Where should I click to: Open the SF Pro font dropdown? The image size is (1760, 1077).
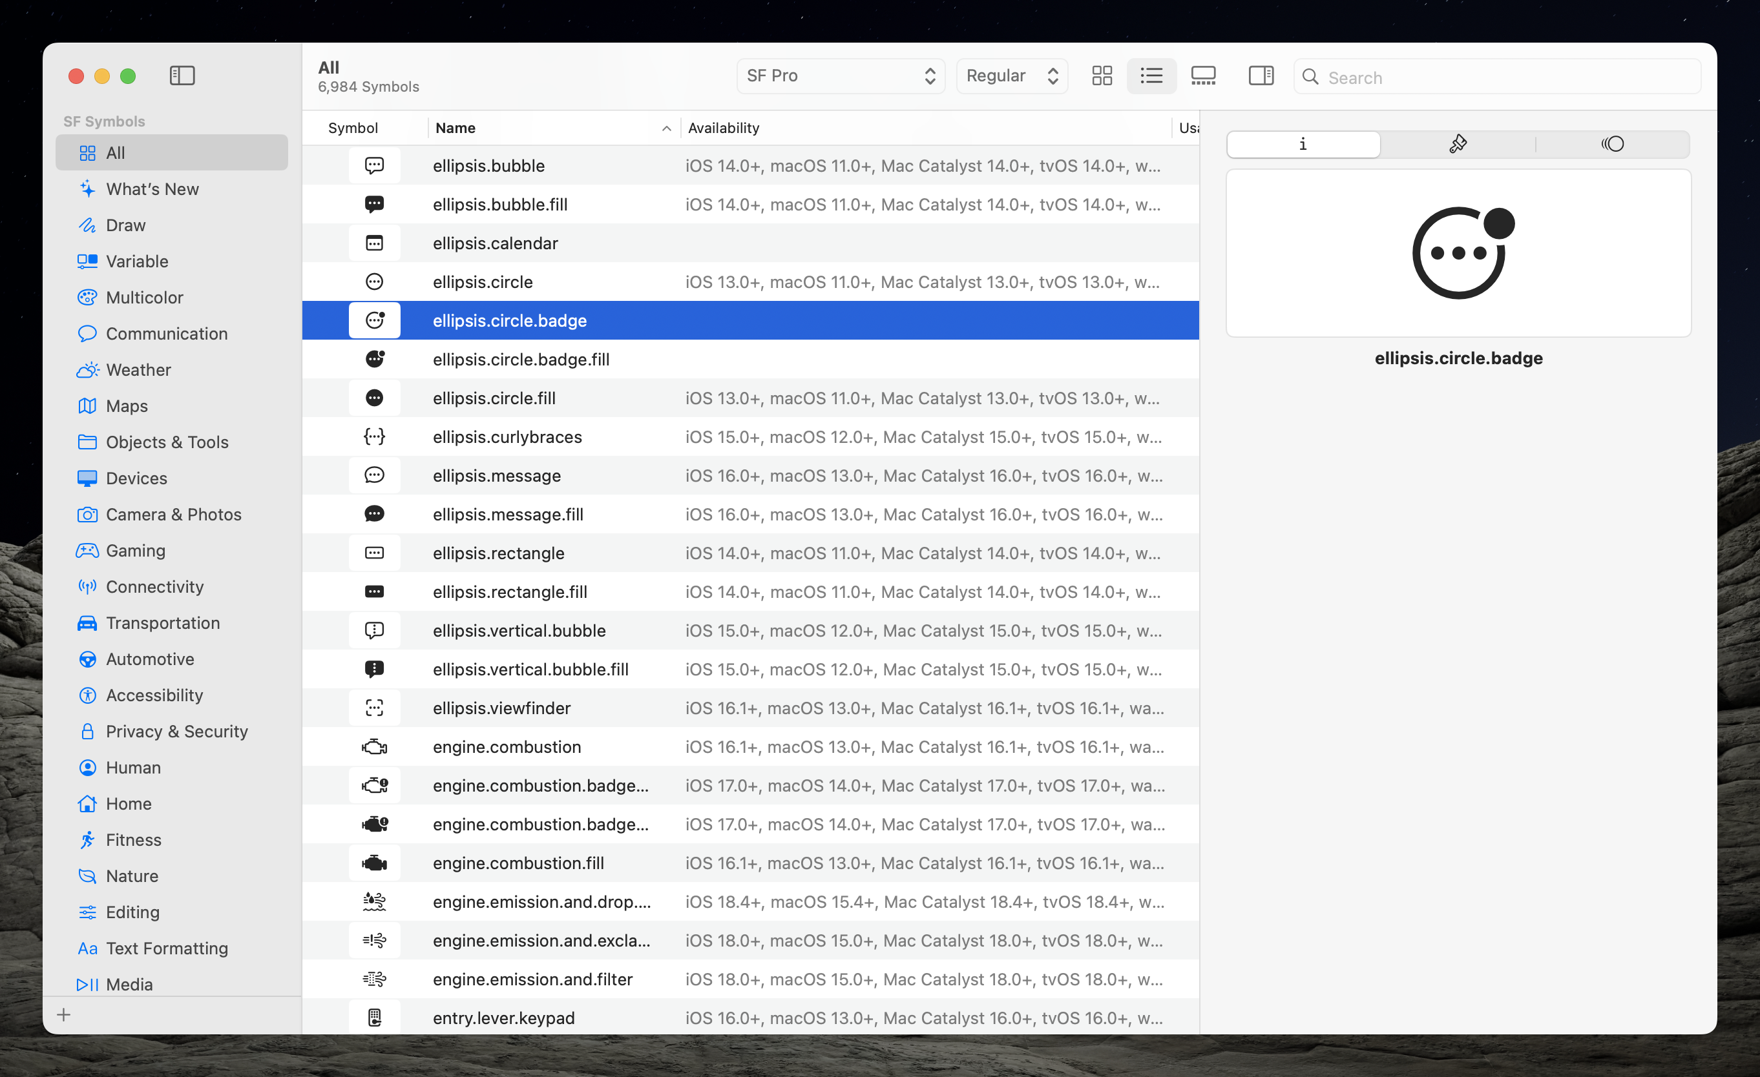click(x=840, y=76)
